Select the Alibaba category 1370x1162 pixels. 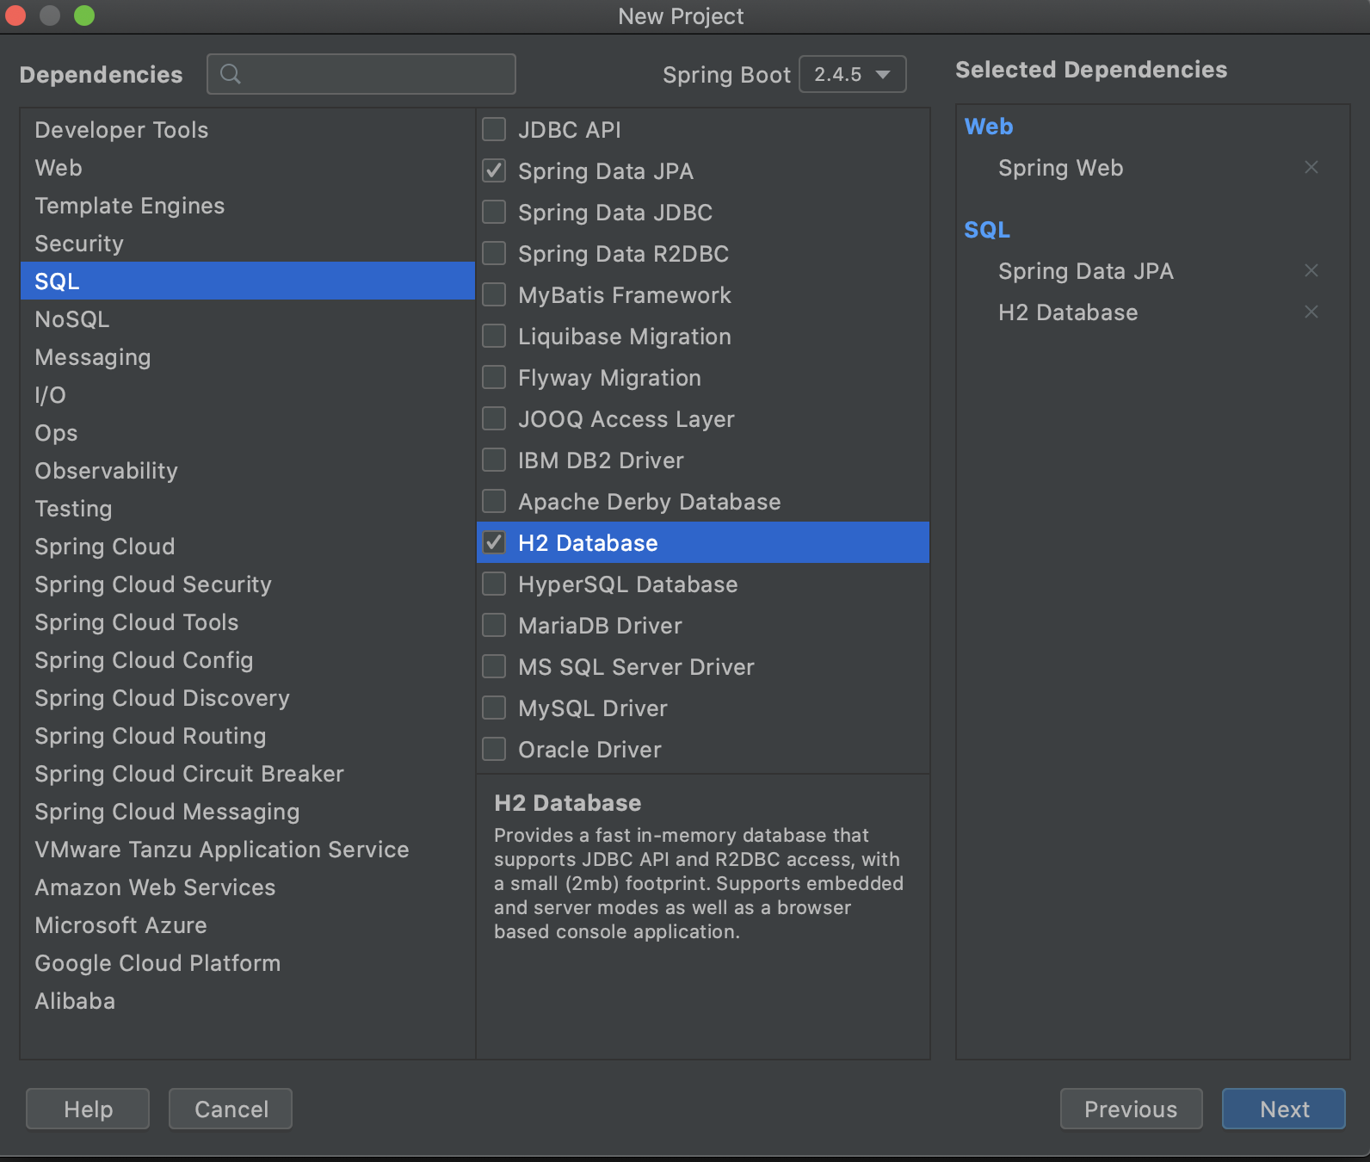[x=248, y=1000]
